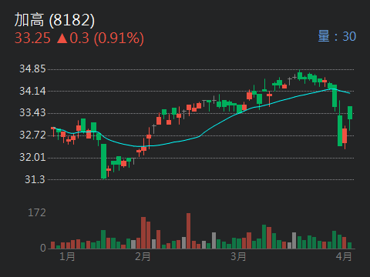Screen dimensions: 370x277
Task: Click the volume label 量 : 30
Action: point(337,36)
